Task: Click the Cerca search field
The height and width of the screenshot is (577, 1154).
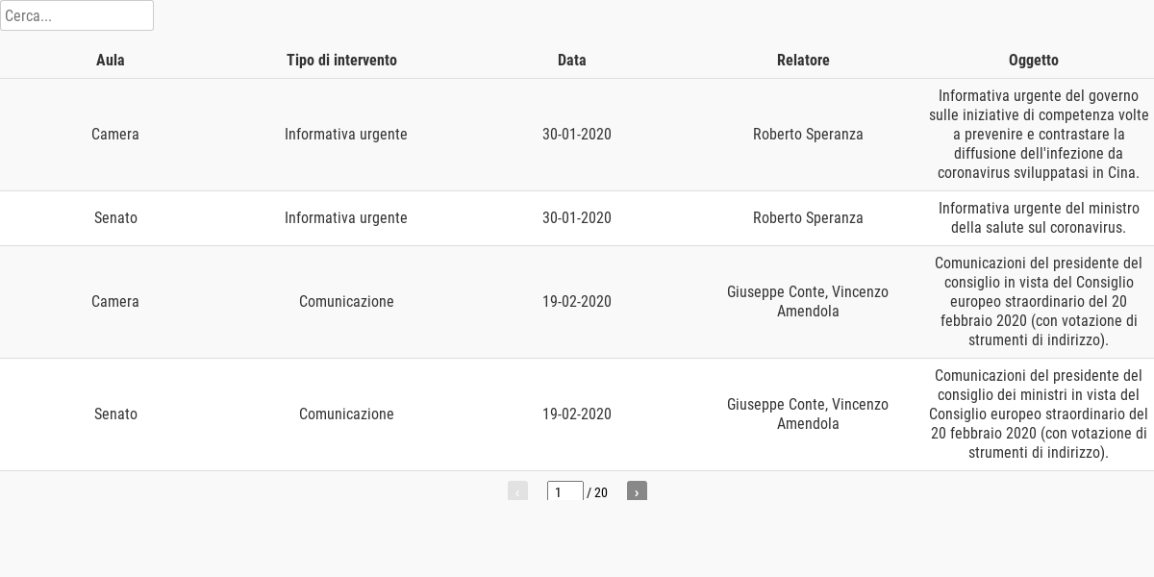Action: [x=77, y=15]
